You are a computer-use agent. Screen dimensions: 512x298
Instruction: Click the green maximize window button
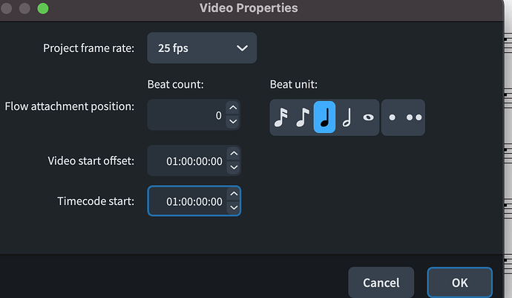[42, 8]
